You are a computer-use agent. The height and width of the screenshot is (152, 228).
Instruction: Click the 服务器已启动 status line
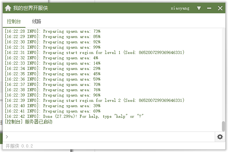click(x=28, y=122)
